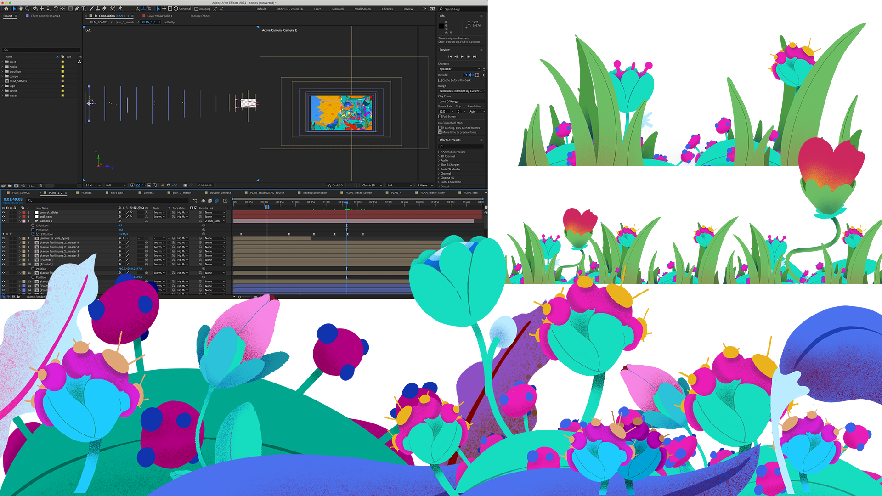882x496 pixels.
Task: Select the Zoom magnifier tool
Action: pos(27,8)
